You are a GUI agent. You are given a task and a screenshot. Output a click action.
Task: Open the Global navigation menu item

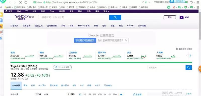click(130, 26)
